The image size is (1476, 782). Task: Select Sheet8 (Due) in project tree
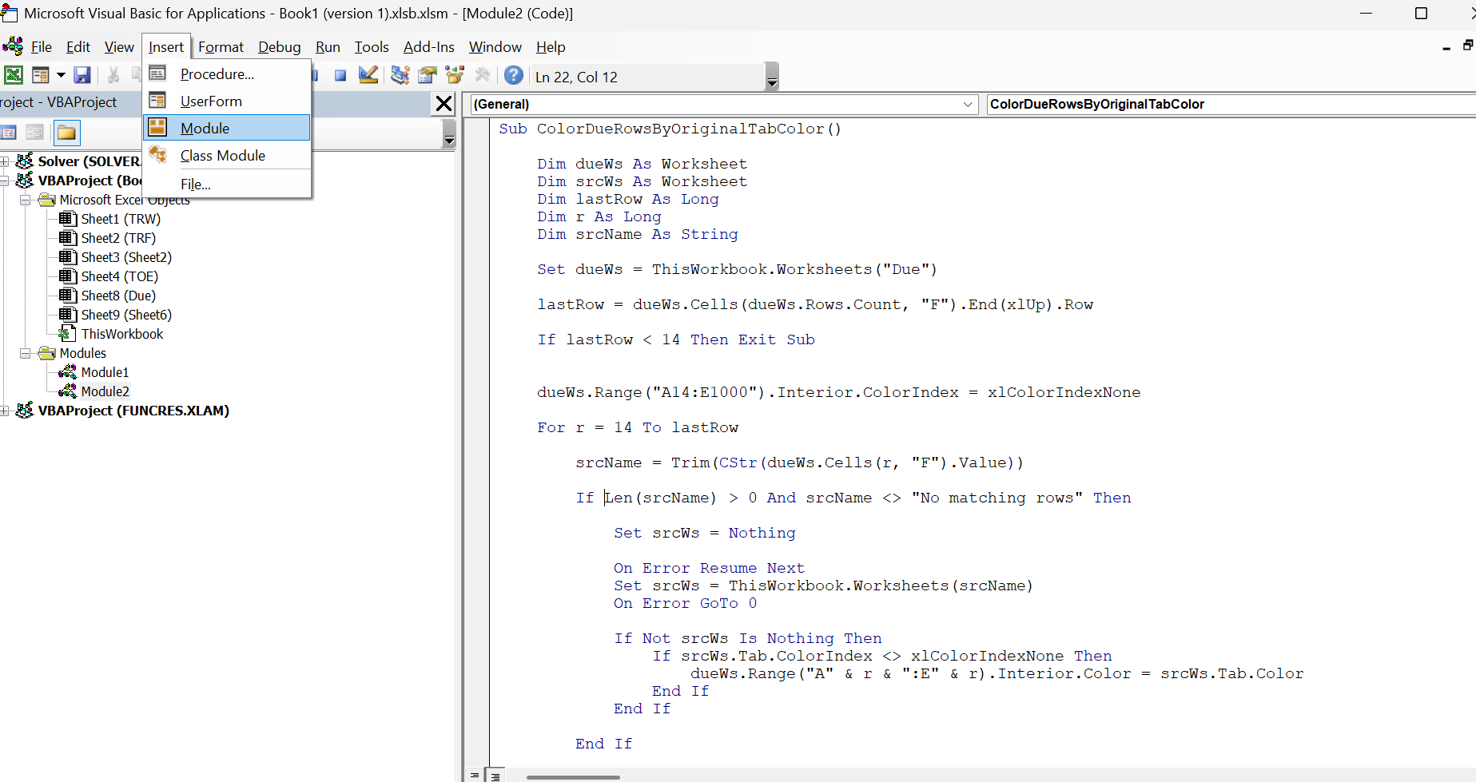[118, 296]
